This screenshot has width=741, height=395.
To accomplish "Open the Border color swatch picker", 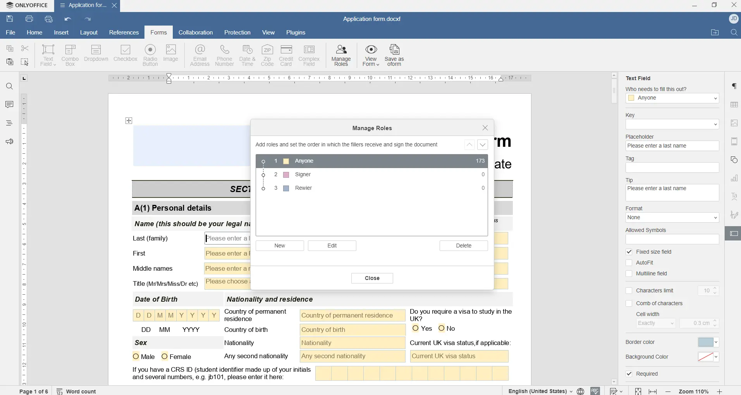I will [x=708, y=342].
